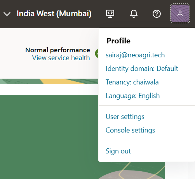The width and height of the screenshot is (195, 179).
Task: Click the green banner illustration
Action: click(49, 137)
